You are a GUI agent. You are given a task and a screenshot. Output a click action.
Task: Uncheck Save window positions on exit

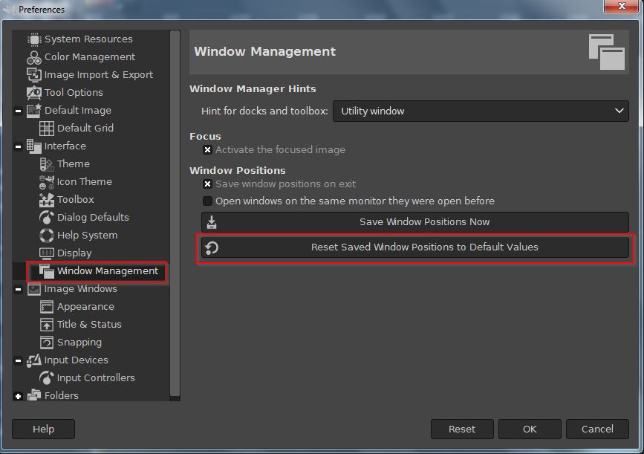coord(207,184)
